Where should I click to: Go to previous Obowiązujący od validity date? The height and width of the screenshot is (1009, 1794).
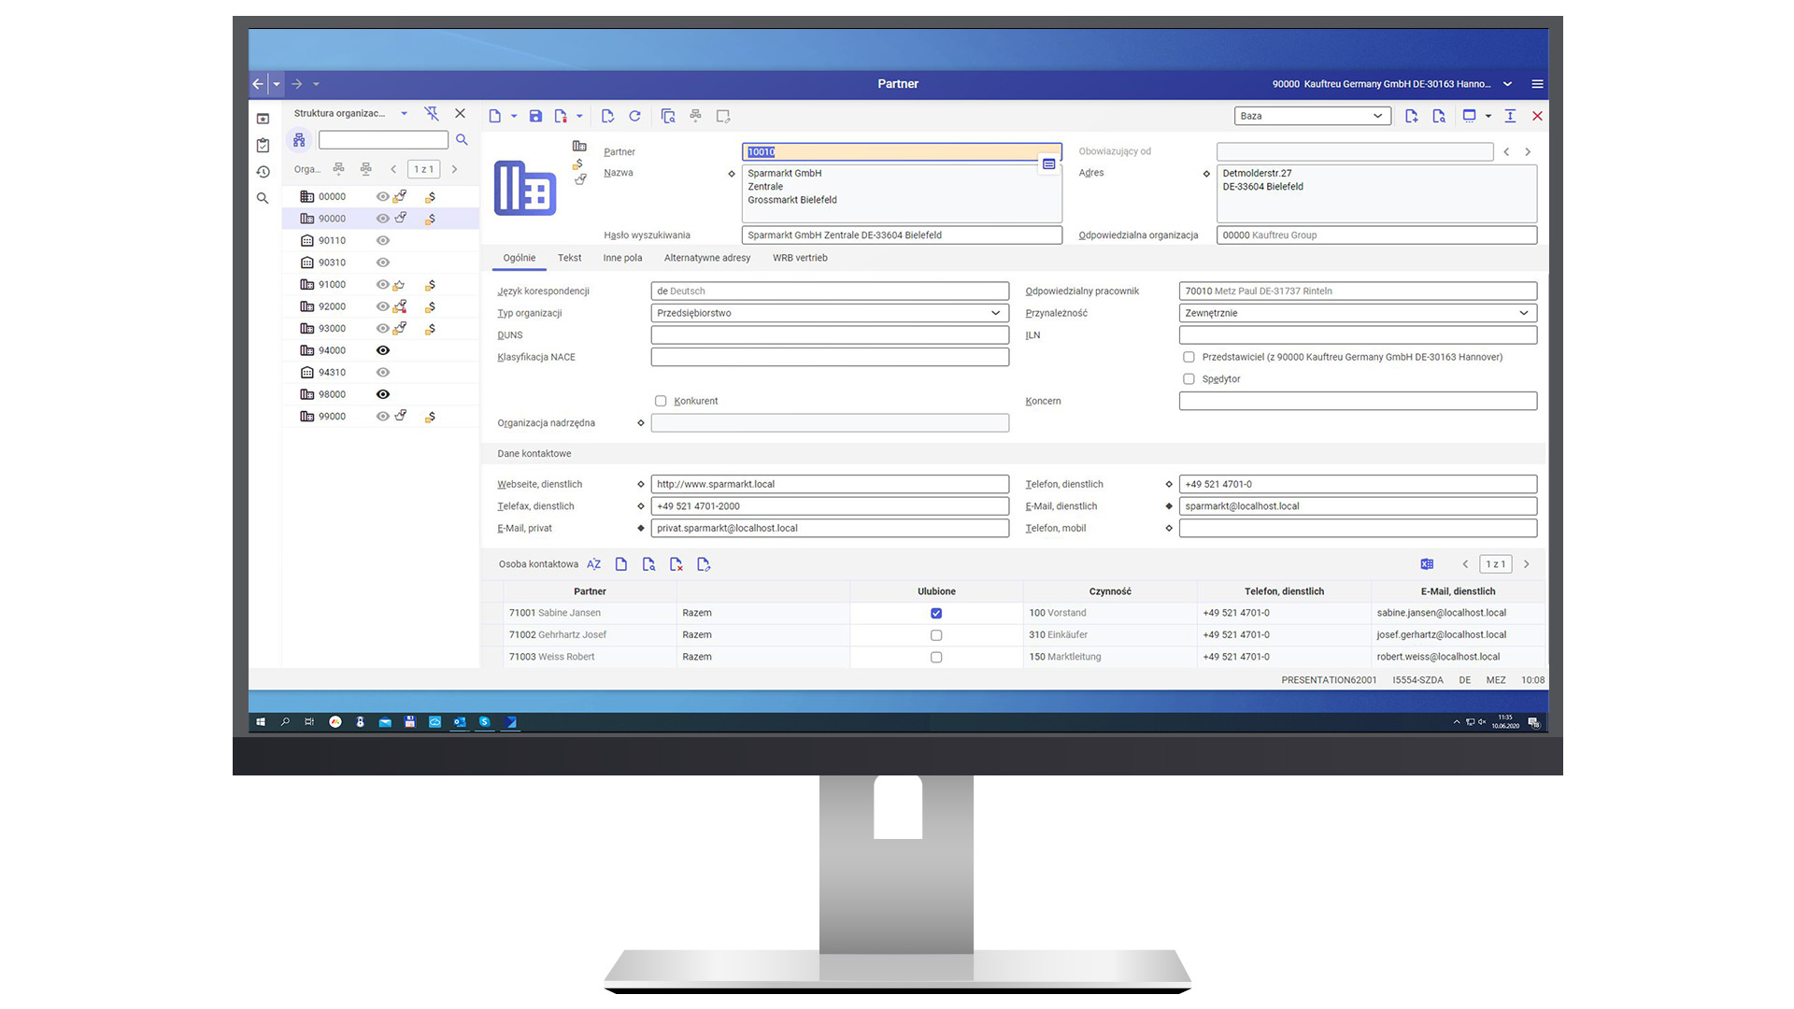point(1506,151)
